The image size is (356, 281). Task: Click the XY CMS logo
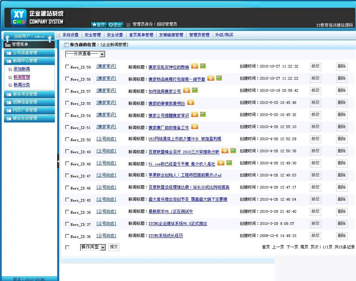[18, 17]
